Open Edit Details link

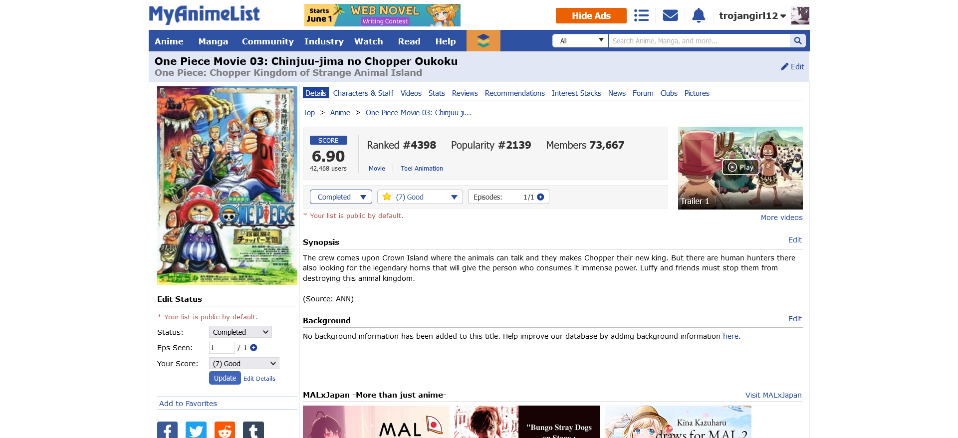259,379
